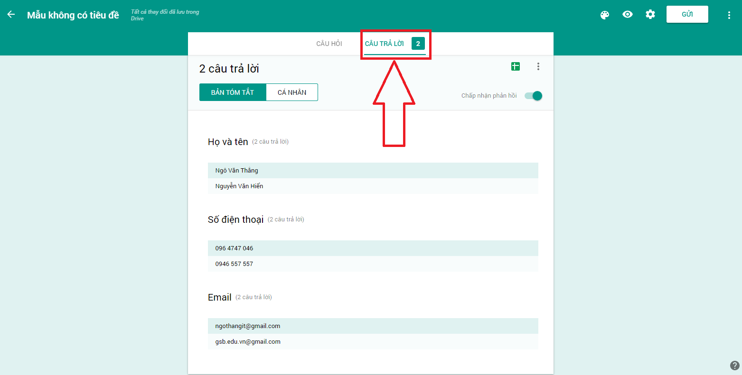Select the CÂU TRẢ LỜI tab
The height and width of the screenshot is (375, 742).
[385, 44]
